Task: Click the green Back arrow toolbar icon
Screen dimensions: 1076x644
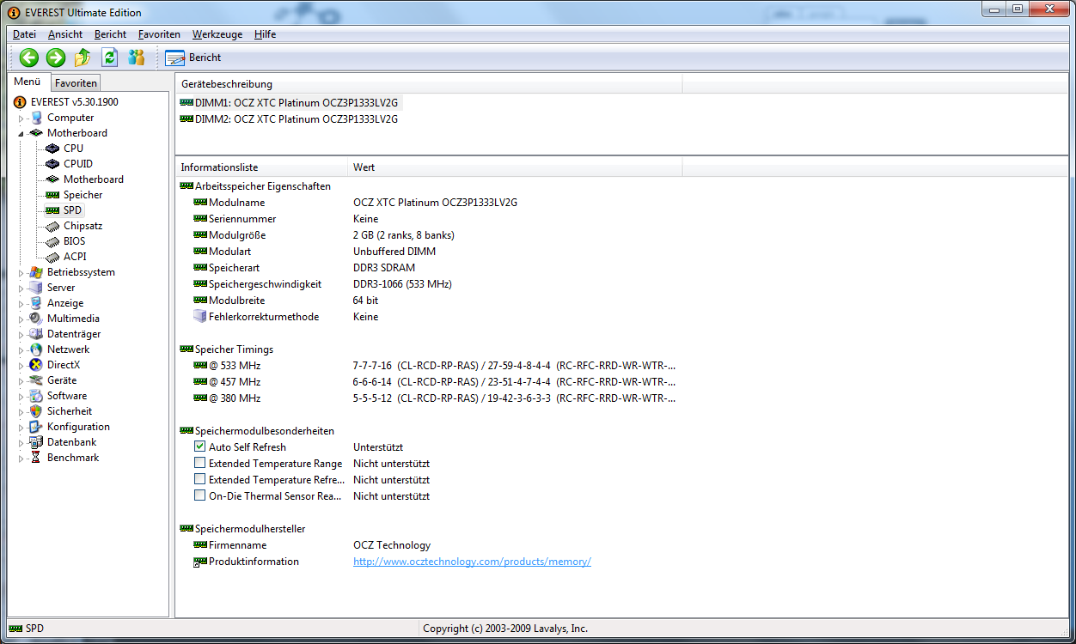Action: pos(29,58)
